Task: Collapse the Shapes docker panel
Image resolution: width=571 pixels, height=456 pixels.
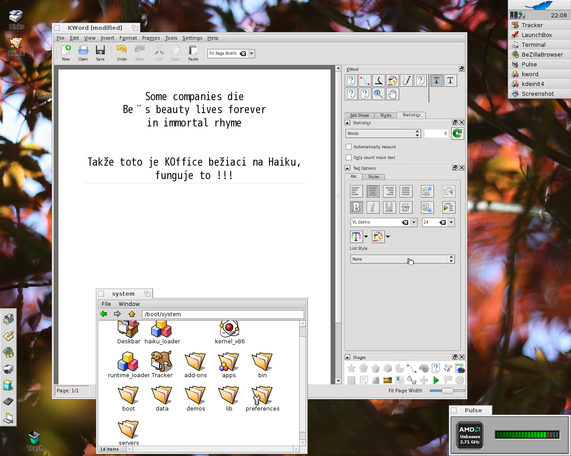Action: 348,357
